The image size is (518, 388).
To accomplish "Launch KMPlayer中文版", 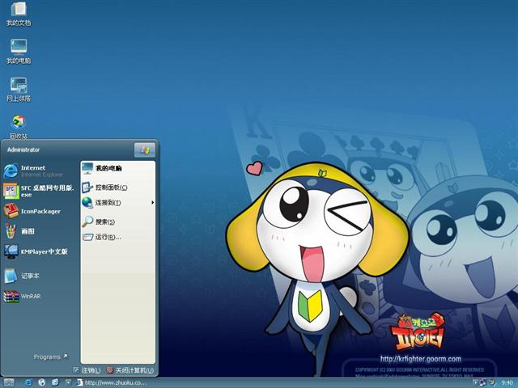I will pyautogui.click(x=36, y=251).
